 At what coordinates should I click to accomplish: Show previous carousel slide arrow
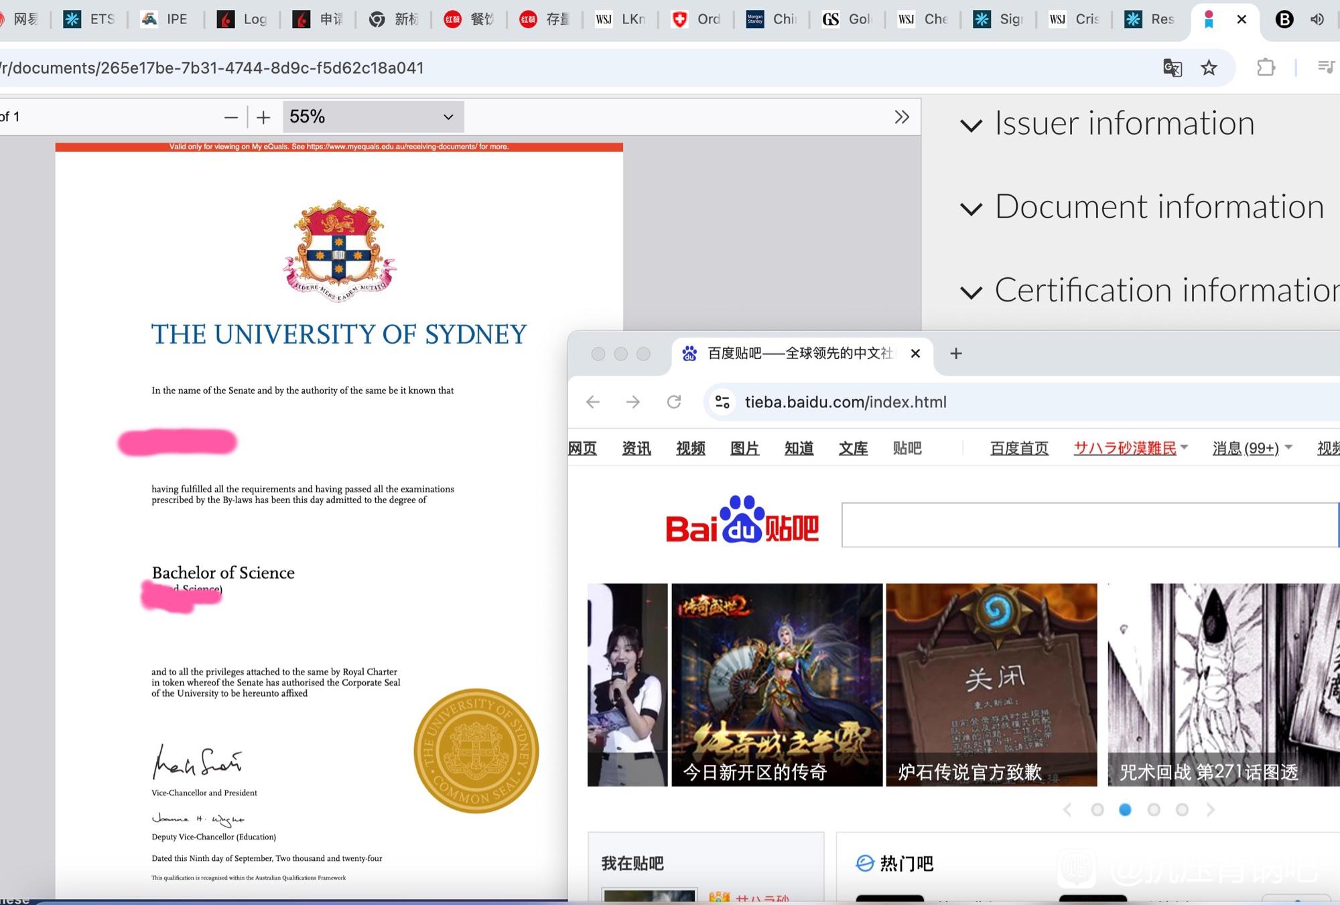[1068, 810]
